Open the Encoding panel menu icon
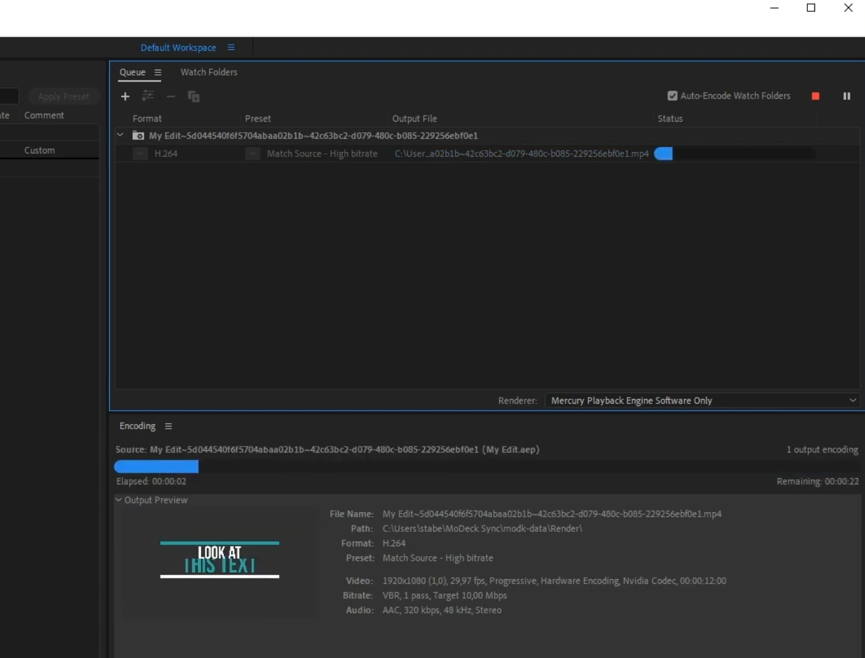This screenshot has height=658, width=865. [x=168, y=426]
